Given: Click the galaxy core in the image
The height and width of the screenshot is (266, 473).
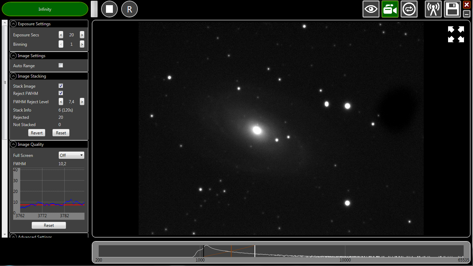Looking at the screenshot, I should pyautogui.click(x=257, y=130).
